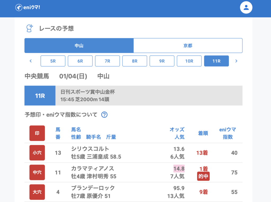Select race 5R
Image resolution: width=271 pixels, height=202 pixels.
coord(53,61)
